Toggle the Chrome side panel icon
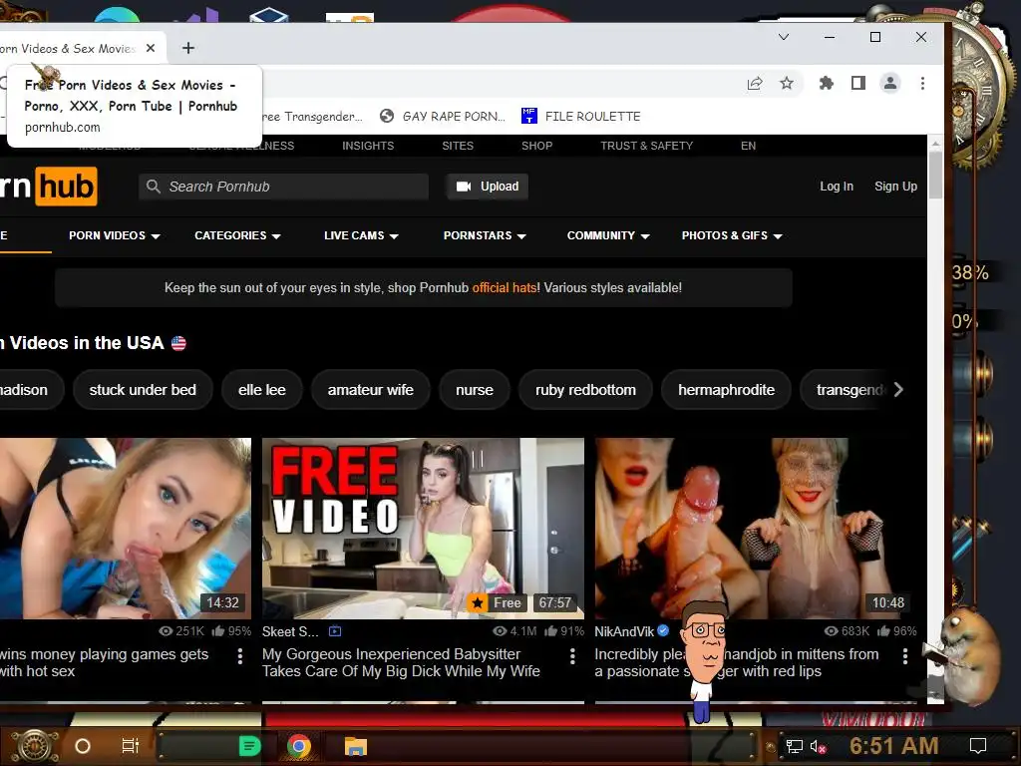 [x=858, y=84]
